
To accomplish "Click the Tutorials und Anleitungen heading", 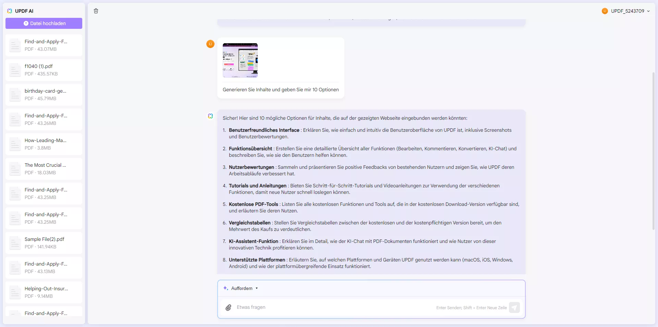I will 258,186.
